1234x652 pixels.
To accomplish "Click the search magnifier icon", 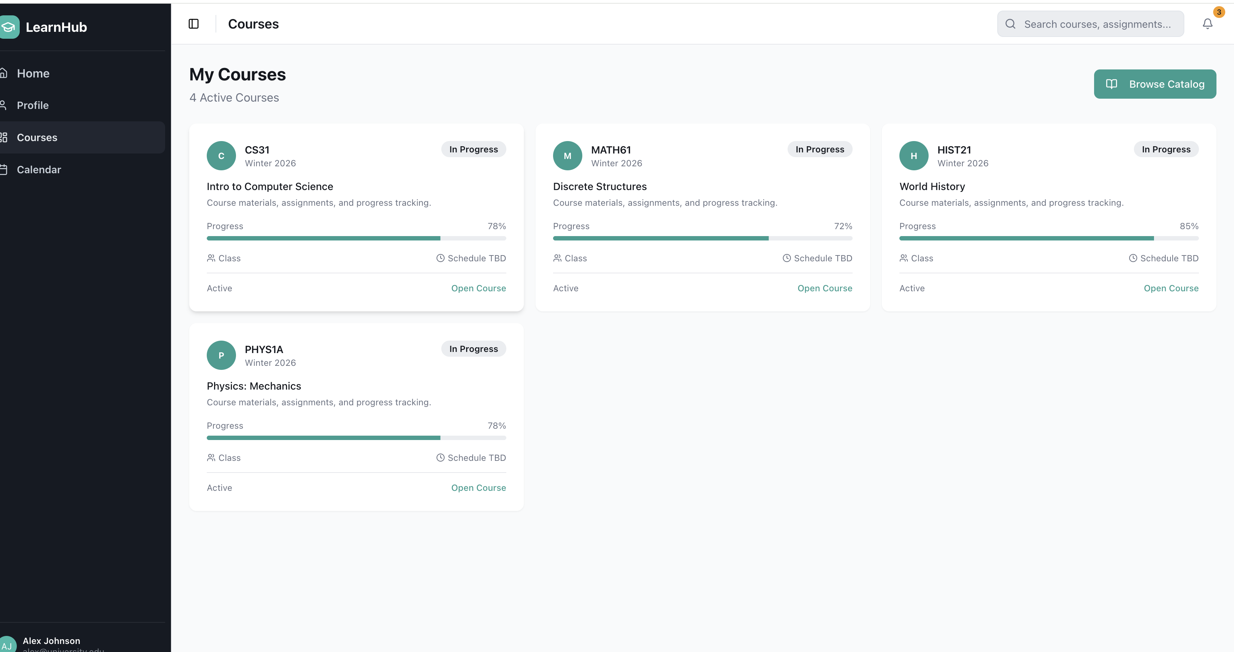I will click(x=1010, y=24).
